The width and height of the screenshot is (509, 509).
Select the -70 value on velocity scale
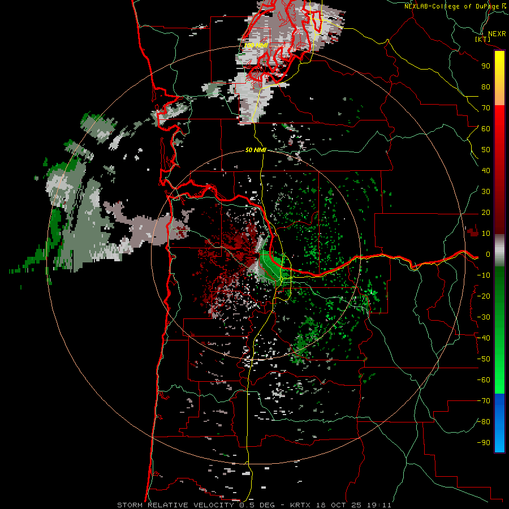click(x=484, y=401)
